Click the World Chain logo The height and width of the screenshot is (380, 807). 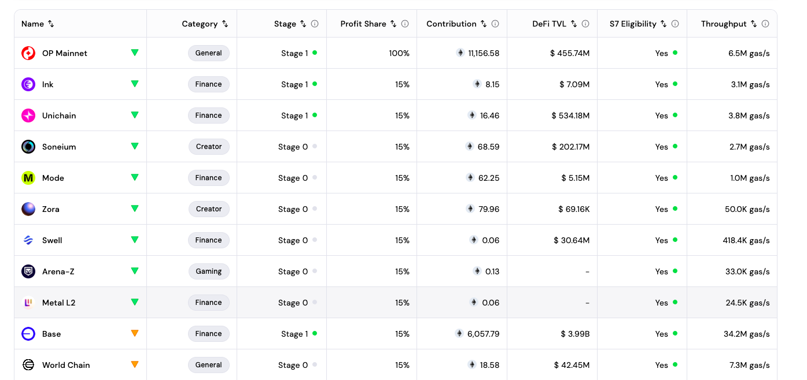[x=28, y=365]
